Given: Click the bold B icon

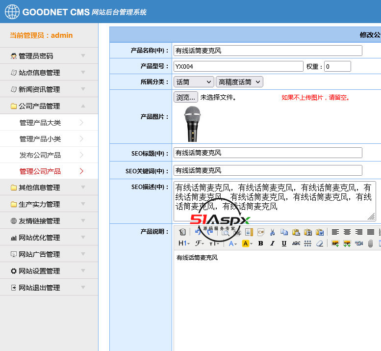Looking at the screenshot, I should [260, 243].
